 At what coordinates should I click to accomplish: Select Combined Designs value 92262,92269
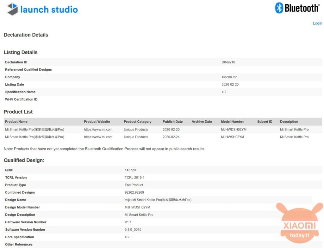[x=134, y=192]
